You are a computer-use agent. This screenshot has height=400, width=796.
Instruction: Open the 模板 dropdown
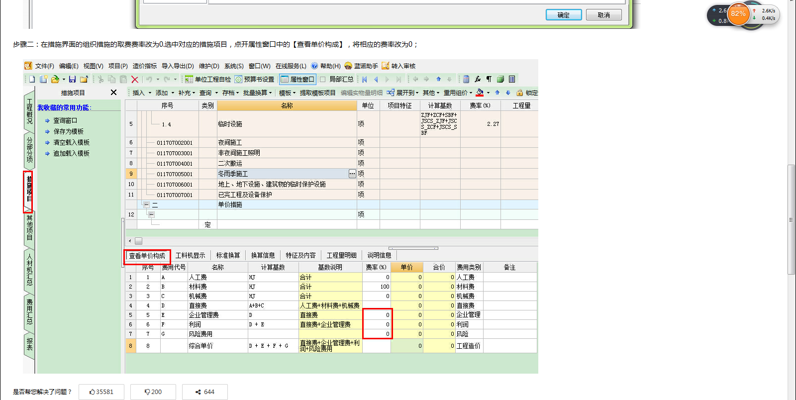coord(287,93)
